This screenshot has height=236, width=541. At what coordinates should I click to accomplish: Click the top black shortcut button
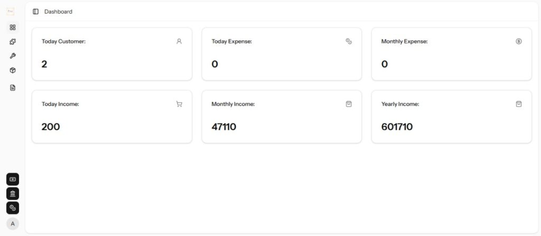click(x=13, y=179)
